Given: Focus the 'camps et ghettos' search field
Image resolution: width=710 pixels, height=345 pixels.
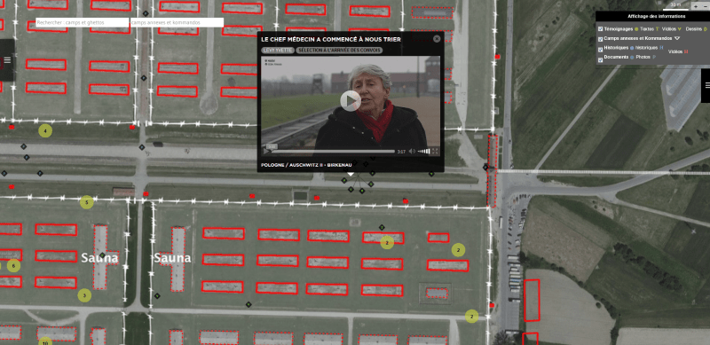Looking at the screenshot, I should click(83, 22).
